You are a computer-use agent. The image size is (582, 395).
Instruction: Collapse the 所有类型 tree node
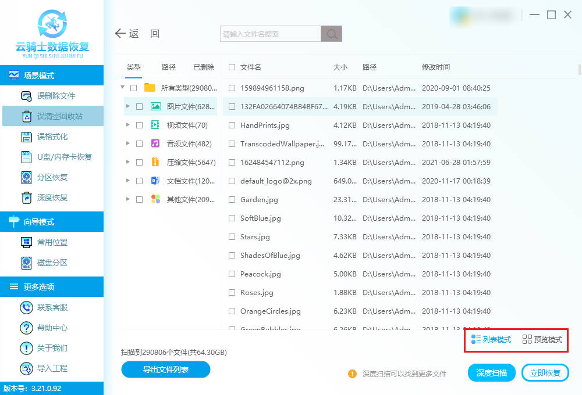click(122, 88)
